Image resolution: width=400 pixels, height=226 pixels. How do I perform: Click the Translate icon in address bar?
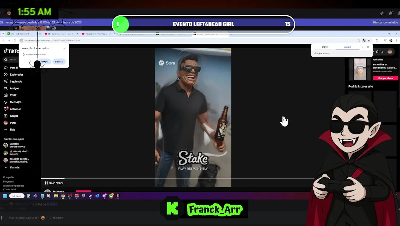(364, 40)
